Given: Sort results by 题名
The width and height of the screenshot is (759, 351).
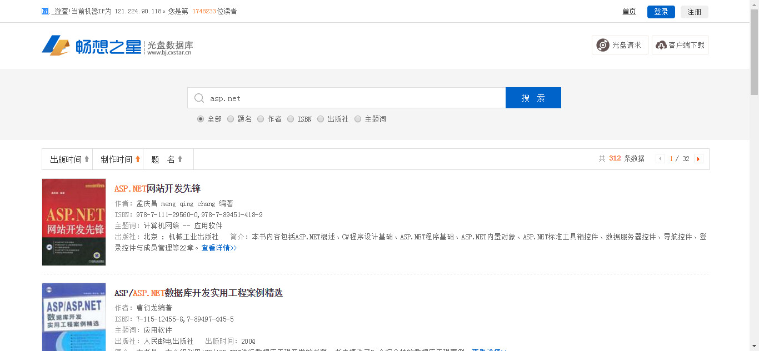Looking at the screenshot, I should click(167, 159).
